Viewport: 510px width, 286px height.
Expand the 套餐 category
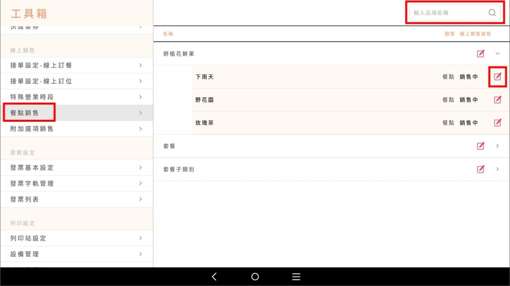[497, 146]
